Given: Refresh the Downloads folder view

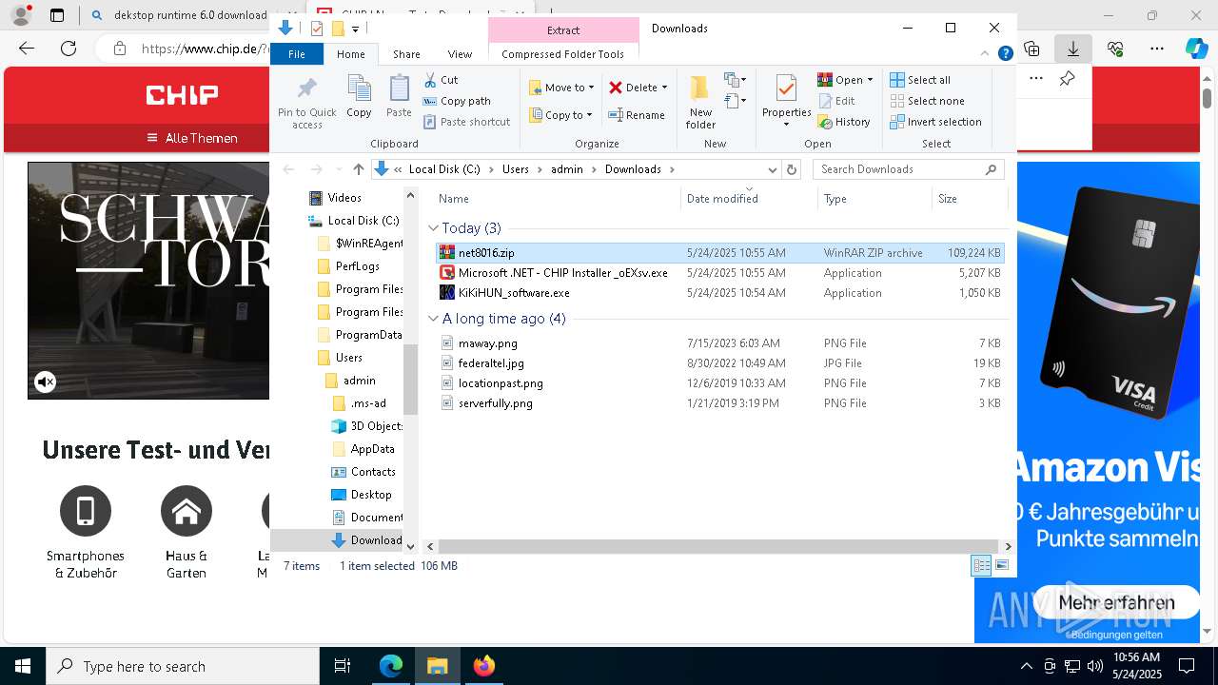Looking at the screenshot, I should click(791, 169).
